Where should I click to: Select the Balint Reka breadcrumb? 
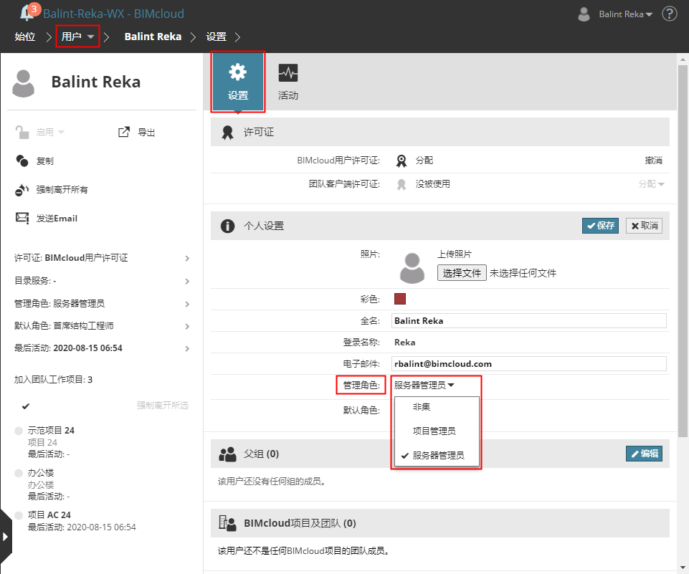[x=153, y=37]
